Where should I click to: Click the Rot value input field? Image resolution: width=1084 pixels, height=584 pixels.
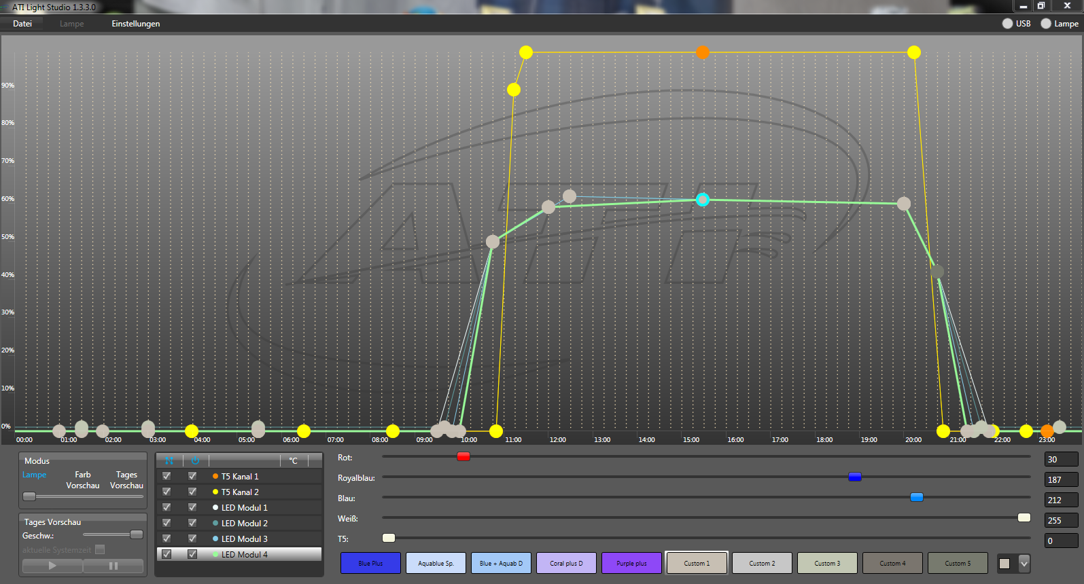tap(1060, 460)
